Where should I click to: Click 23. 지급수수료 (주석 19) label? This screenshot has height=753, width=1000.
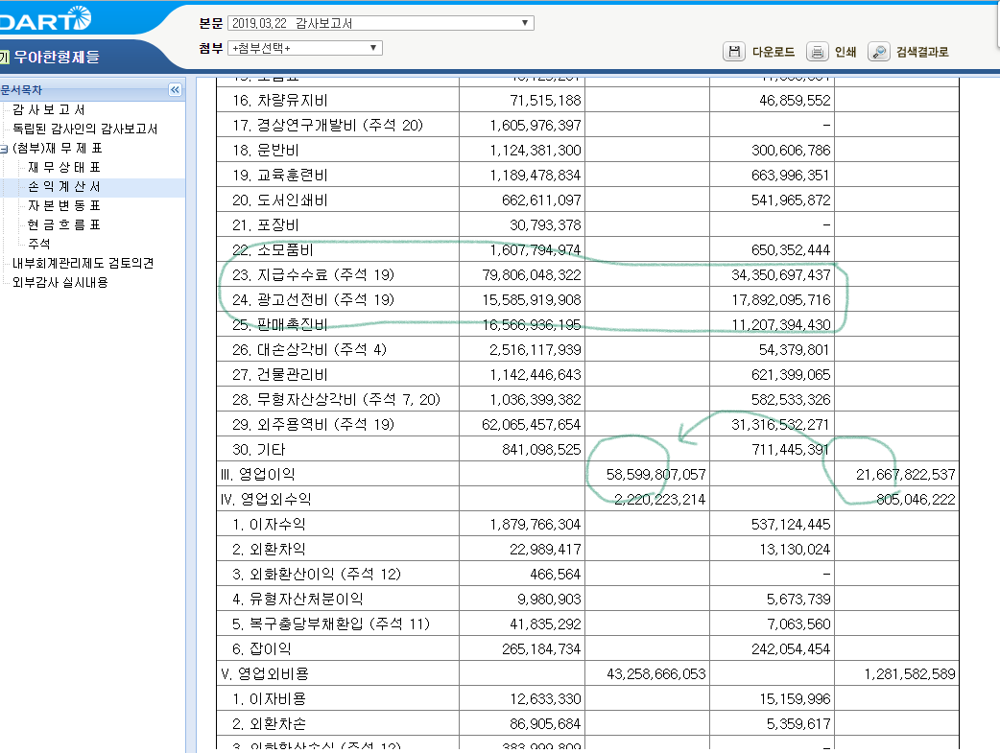pos(313,274)
